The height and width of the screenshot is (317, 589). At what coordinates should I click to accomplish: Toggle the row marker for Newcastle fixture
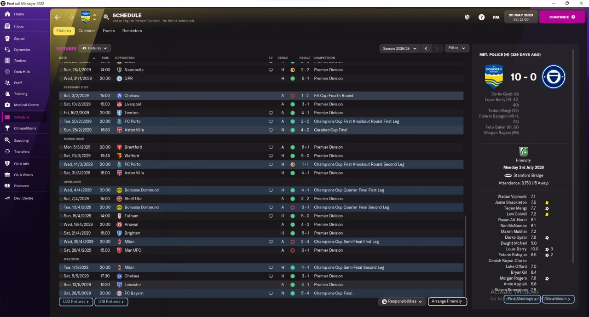click(61, 70)
